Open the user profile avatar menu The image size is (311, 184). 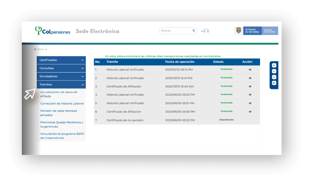click(206, 31)
